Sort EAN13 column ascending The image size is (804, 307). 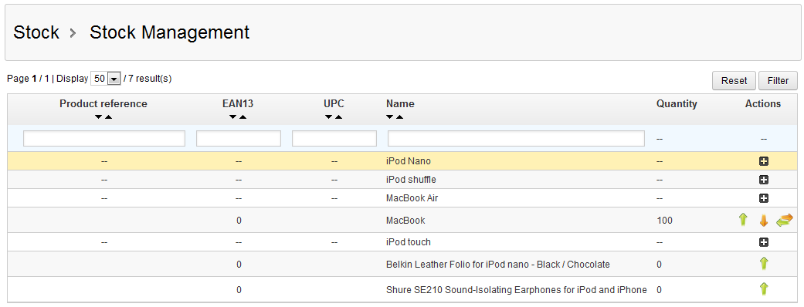coord(243,117)
